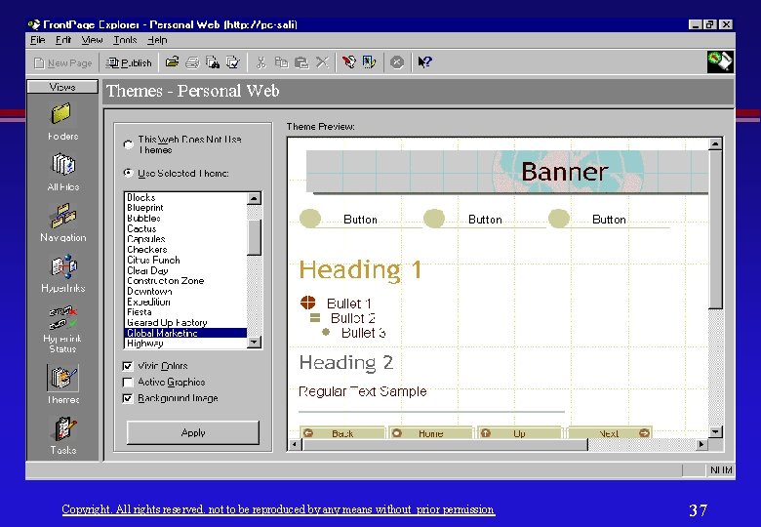The height and width of the screenshot is (527, 761).
Task: Click the Delete X icon
Action: (x=322, y=62)
